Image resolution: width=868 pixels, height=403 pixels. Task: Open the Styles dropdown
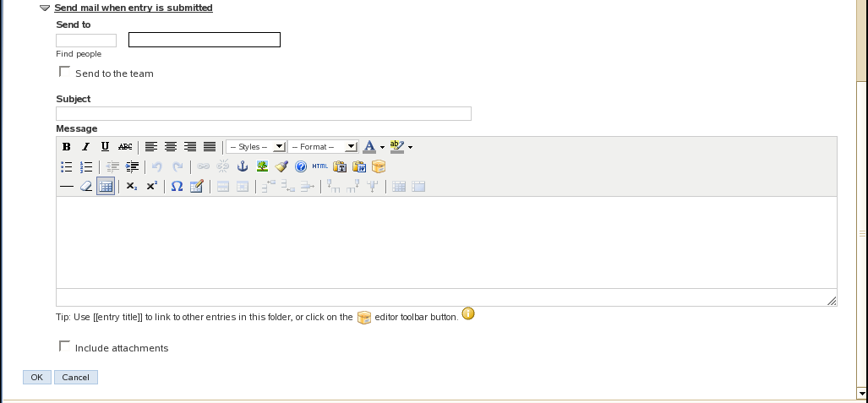(x=256, y=147)
